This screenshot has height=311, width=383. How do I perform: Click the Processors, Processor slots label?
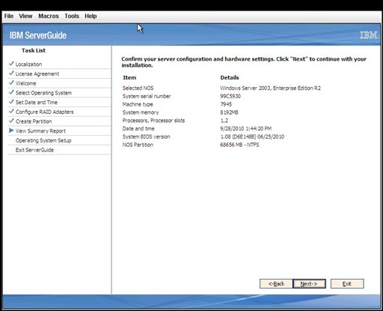(153, 121)
